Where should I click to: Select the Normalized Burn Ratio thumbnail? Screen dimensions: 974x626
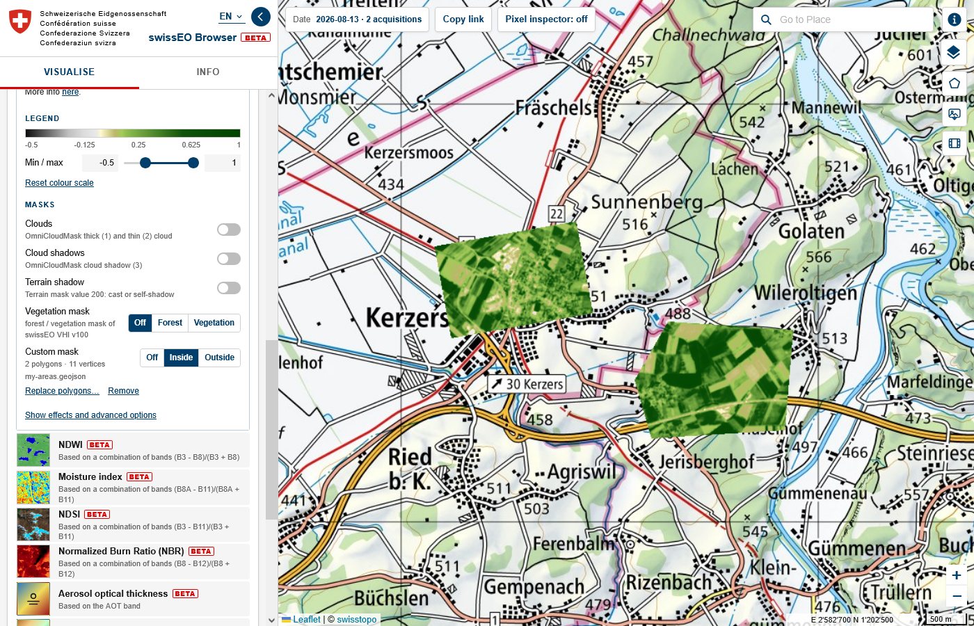click(x=33, y=561)
